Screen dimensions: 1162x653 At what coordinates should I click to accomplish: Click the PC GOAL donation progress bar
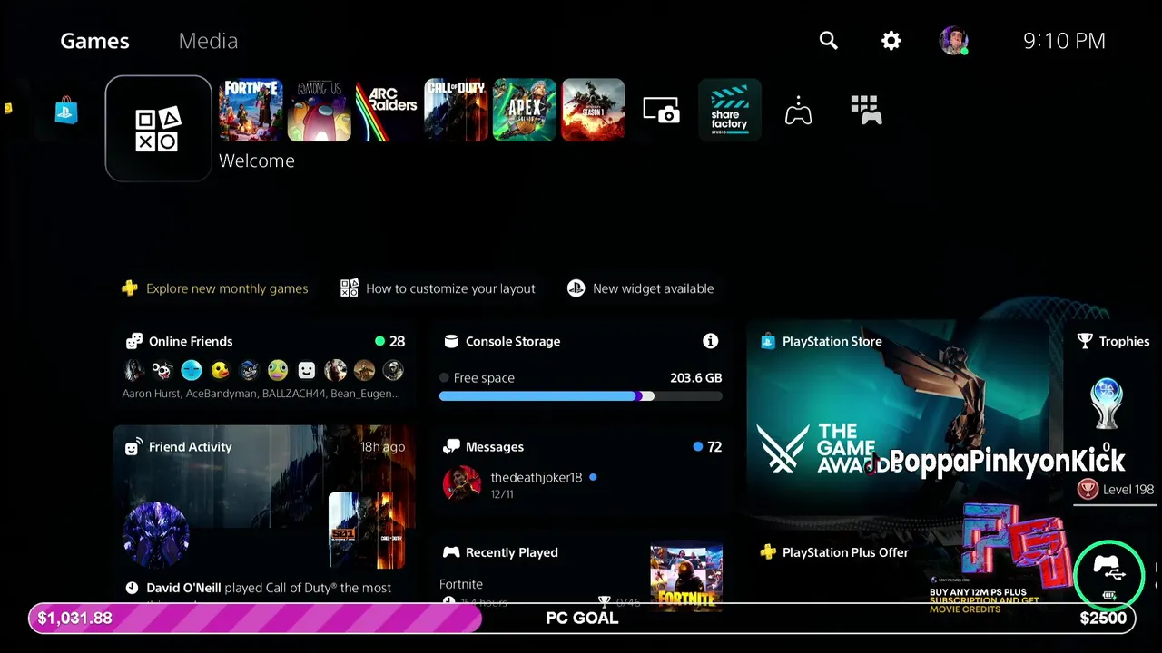coord(581,618)
